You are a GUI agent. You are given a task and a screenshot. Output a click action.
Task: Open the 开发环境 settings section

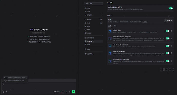(93, 15)
